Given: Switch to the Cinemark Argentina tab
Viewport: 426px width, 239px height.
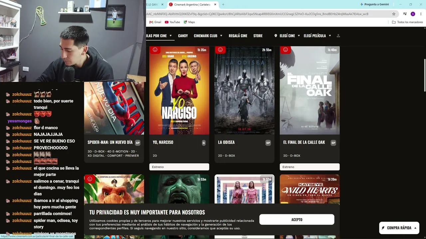Looking at the screenshot, I should (x=193, y=4).
